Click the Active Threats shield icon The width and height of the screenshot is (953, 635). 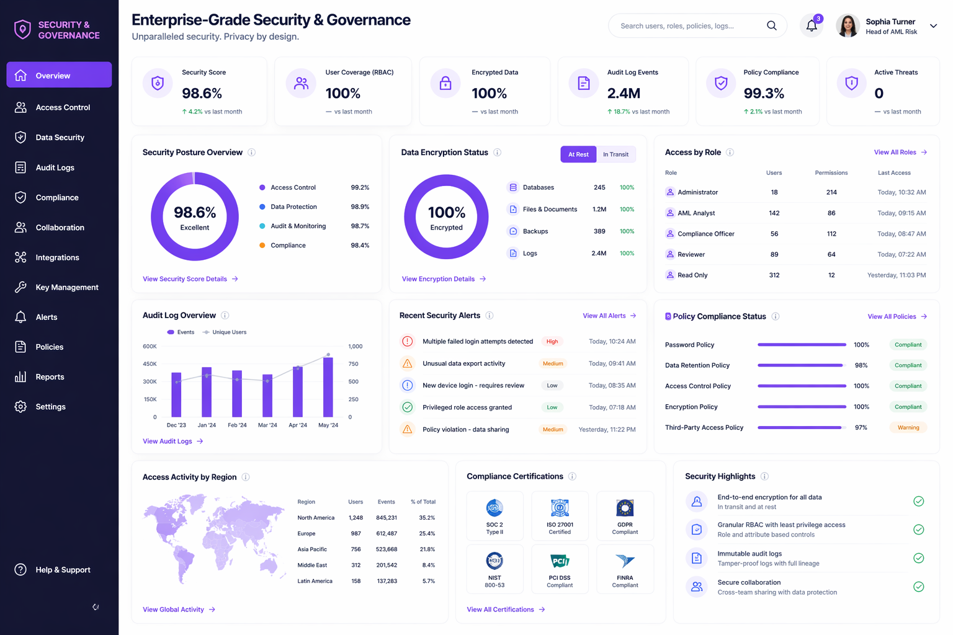(851, 83)
